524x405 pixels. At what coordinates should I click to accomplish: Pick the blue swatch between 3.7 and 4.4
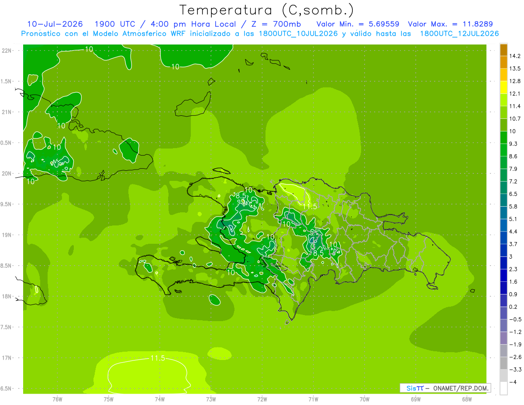(503, 238)
